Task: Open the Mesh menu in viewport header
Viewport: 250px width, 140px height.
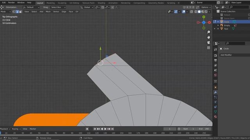Action: (48, 12)
